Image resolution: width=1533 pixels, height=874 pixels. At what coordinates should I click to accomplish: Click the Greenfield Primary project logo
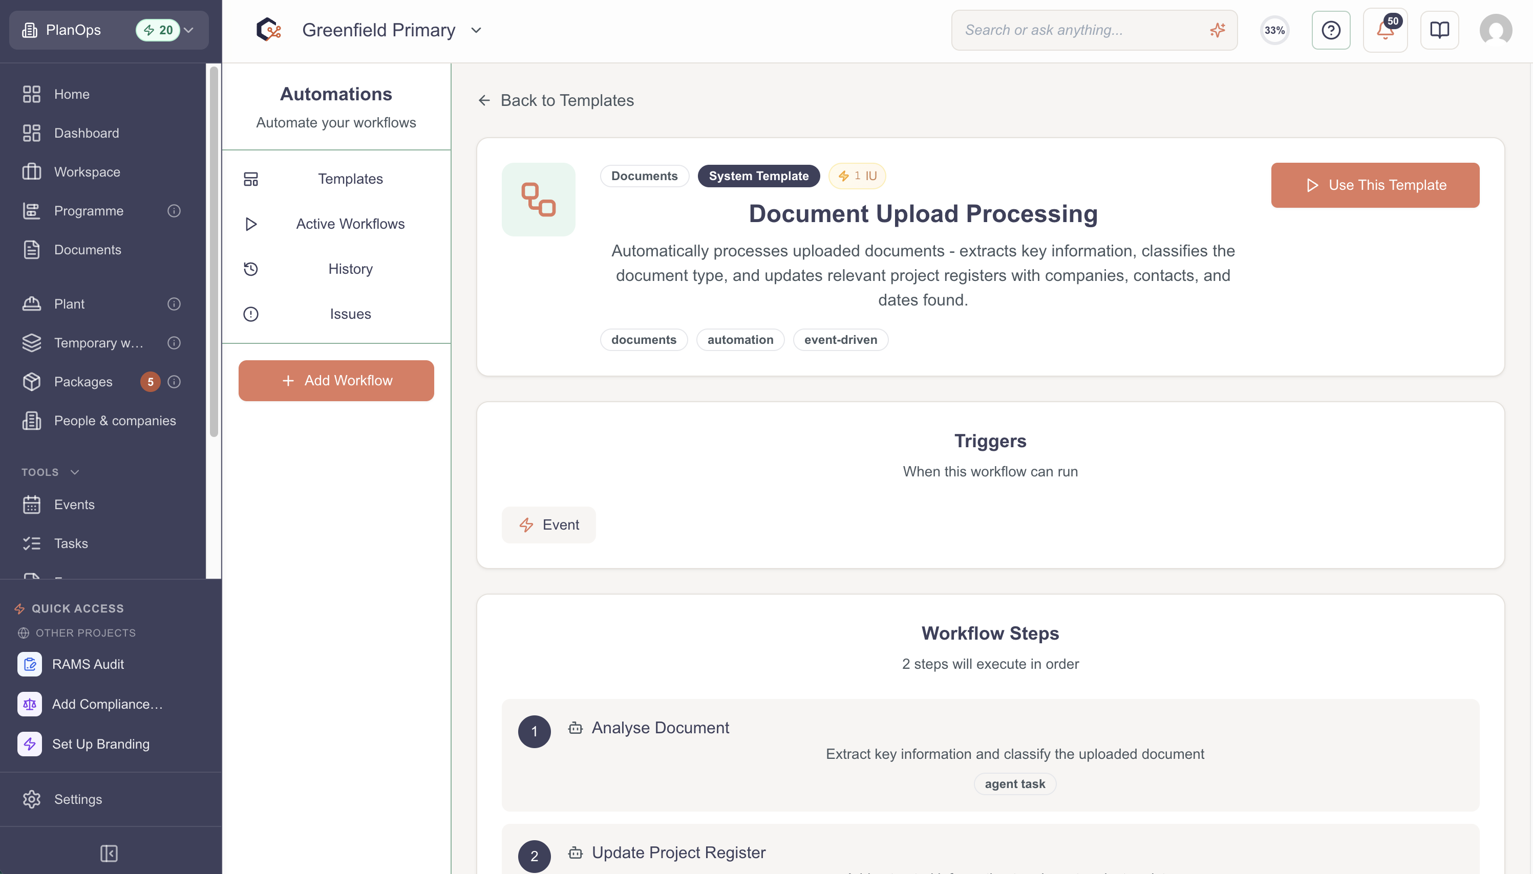(x=268, y=29)
